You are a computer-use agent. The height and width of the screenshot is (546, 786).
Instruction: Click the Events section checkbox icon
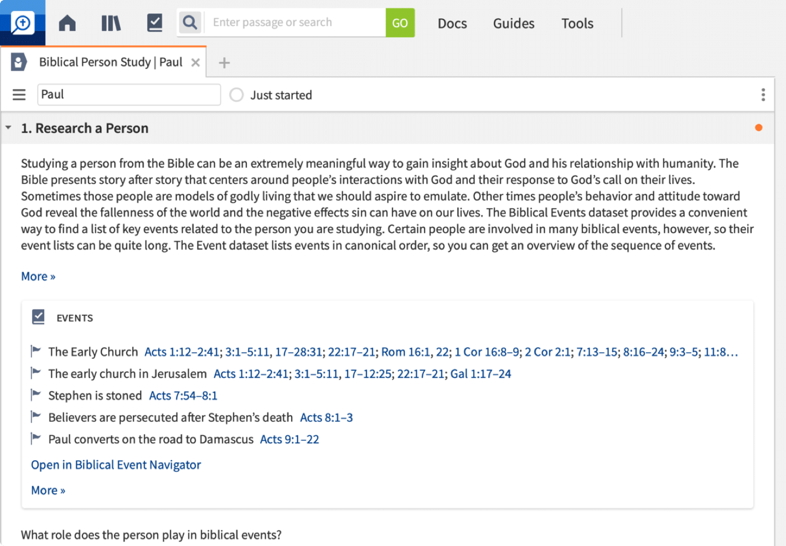pyautogui.click(x=38, y=317)
